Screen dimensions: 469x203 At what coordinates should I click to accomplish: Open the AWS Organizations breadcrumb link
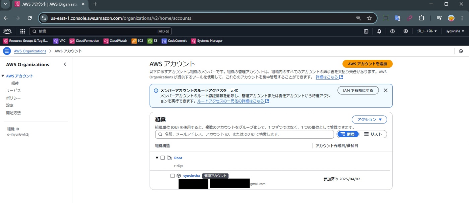[x=30, y=51]
